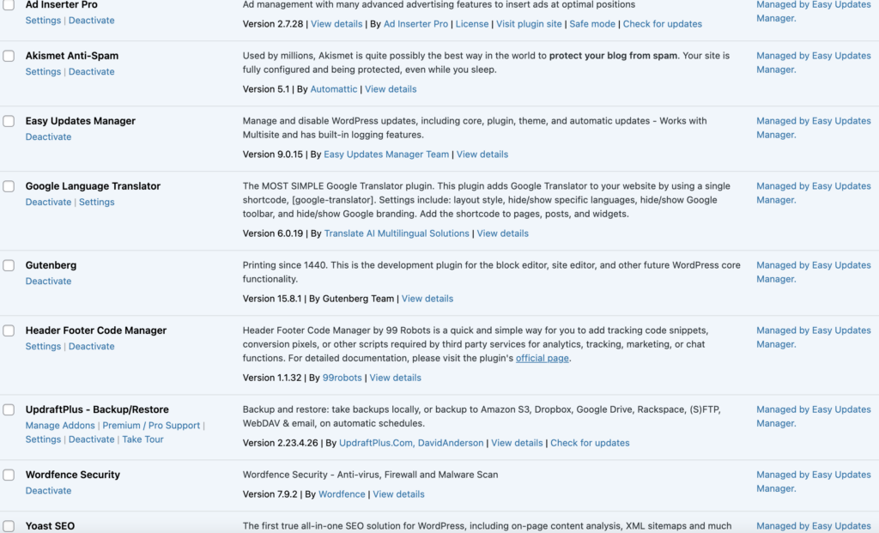Screen dimensions: 879x533
Task: Deactivate Akismet Anti-Spam
Action: [x=91, y=72]
